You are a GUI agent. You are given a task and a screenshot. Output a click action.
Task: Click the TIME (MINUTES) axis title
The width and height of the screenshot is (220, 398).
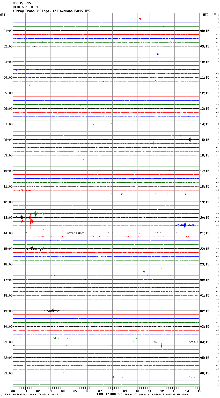[x=109, y=394]
